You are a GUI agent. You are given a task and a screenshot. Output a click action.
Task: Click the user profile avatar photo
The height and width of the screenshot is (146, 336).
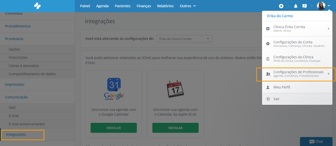[321, 6]
